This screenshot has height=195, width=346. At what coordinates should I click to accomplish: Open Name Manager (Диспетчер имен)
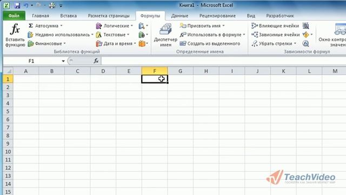[165, 35]
